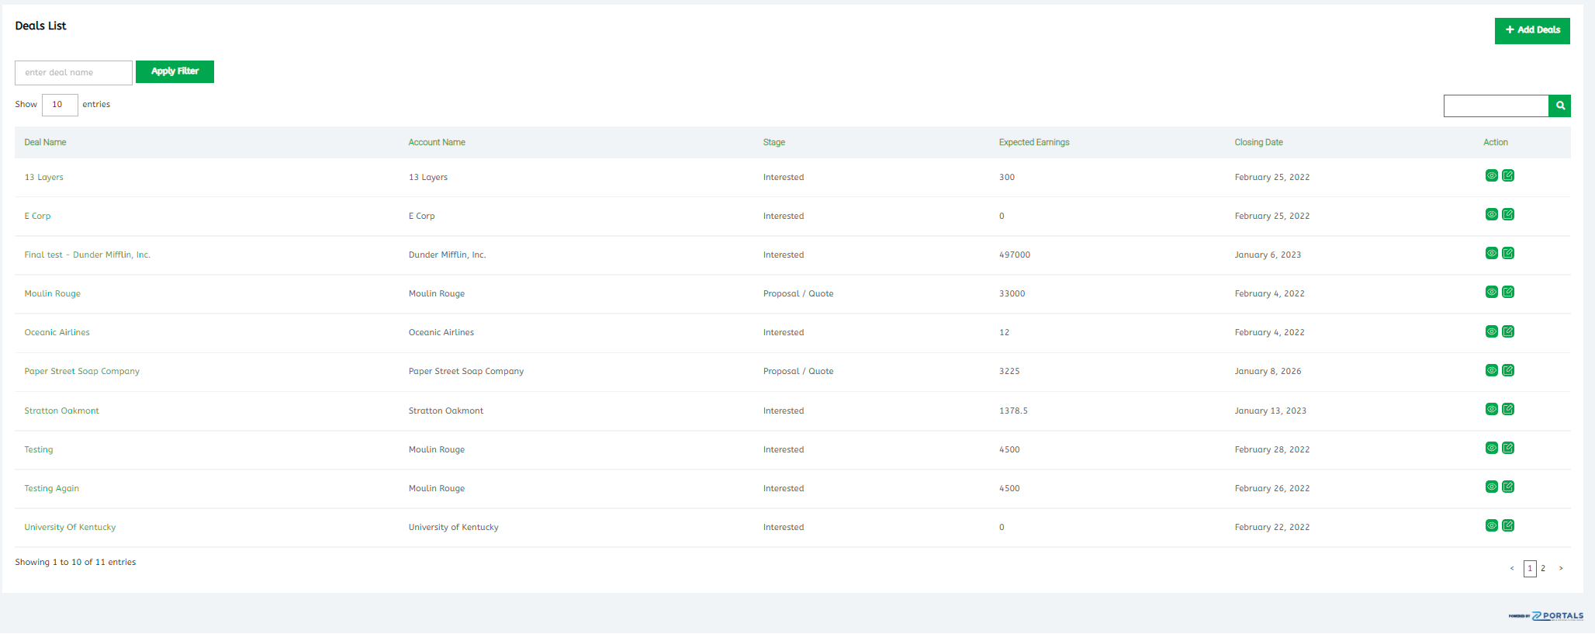
Task: Click the Add Deals button
Action: 1531,30
